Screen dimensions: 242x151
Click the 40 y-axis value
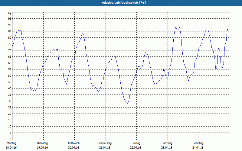point(10,88)
